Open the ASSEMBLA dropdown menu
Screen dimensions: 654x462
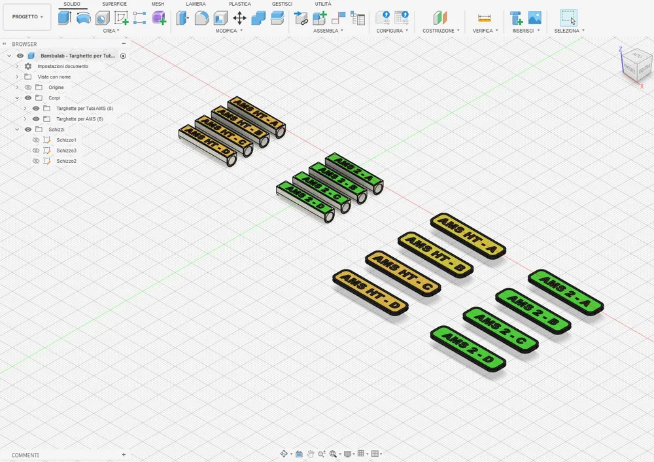pos(328,31)
